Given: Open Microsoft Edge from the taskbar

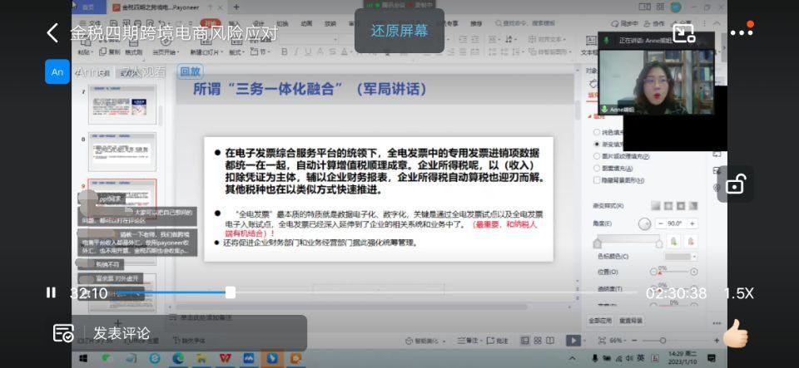Looking at the screenshot, I should (178, 358).
